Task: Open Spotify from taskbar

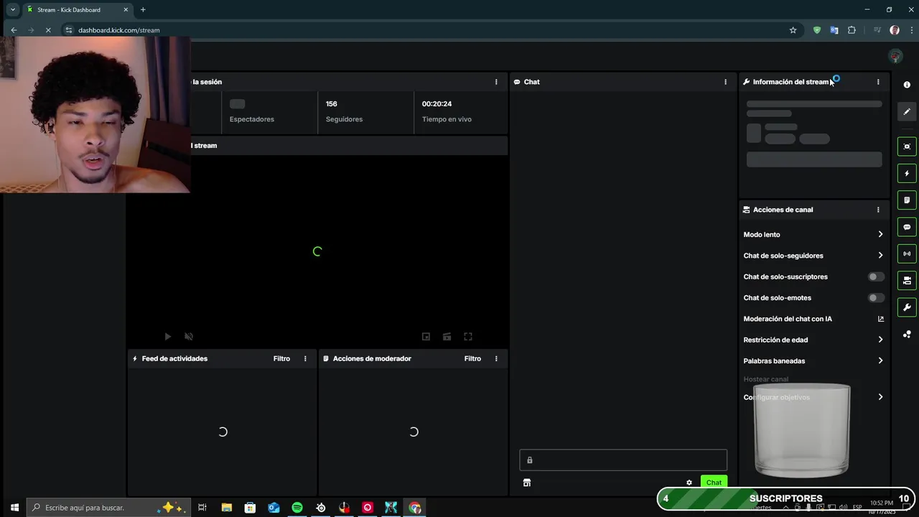Action: (297, 508)
